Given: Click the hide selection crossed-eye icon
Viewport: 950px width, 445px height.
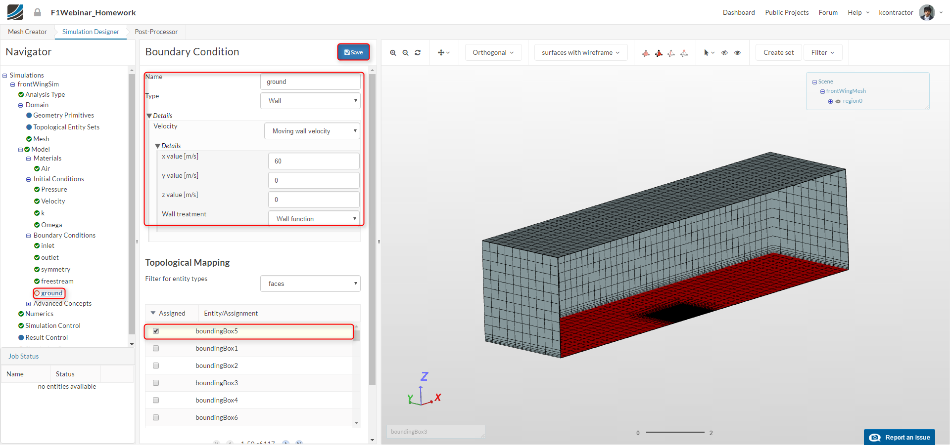Looking at the screenshot, I should [x=724, y=53].
